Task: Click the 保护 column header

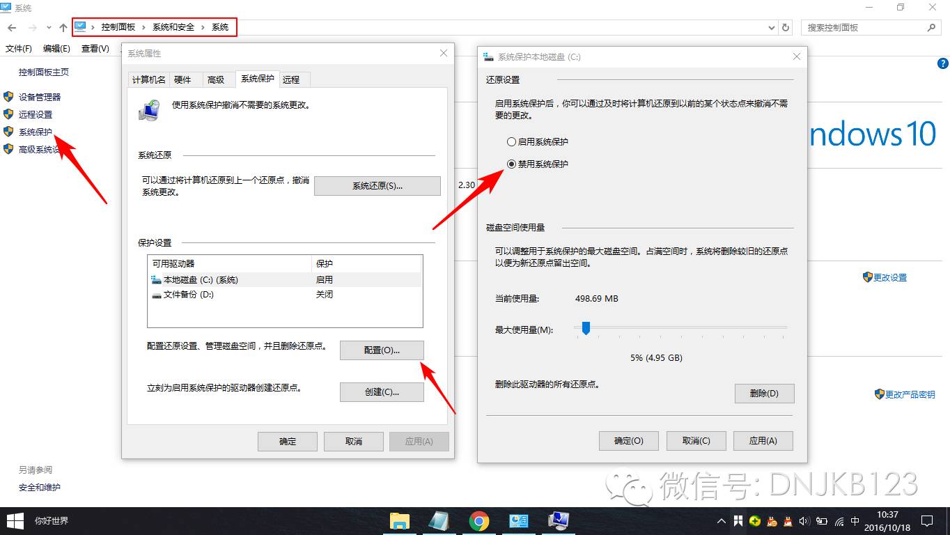Action: tap(367, 264)
